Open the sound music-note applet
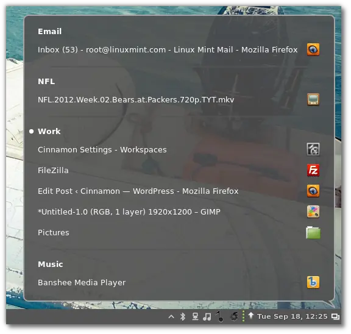The height and width of the screenshot is (334, 351). click(x=207, y=316)
